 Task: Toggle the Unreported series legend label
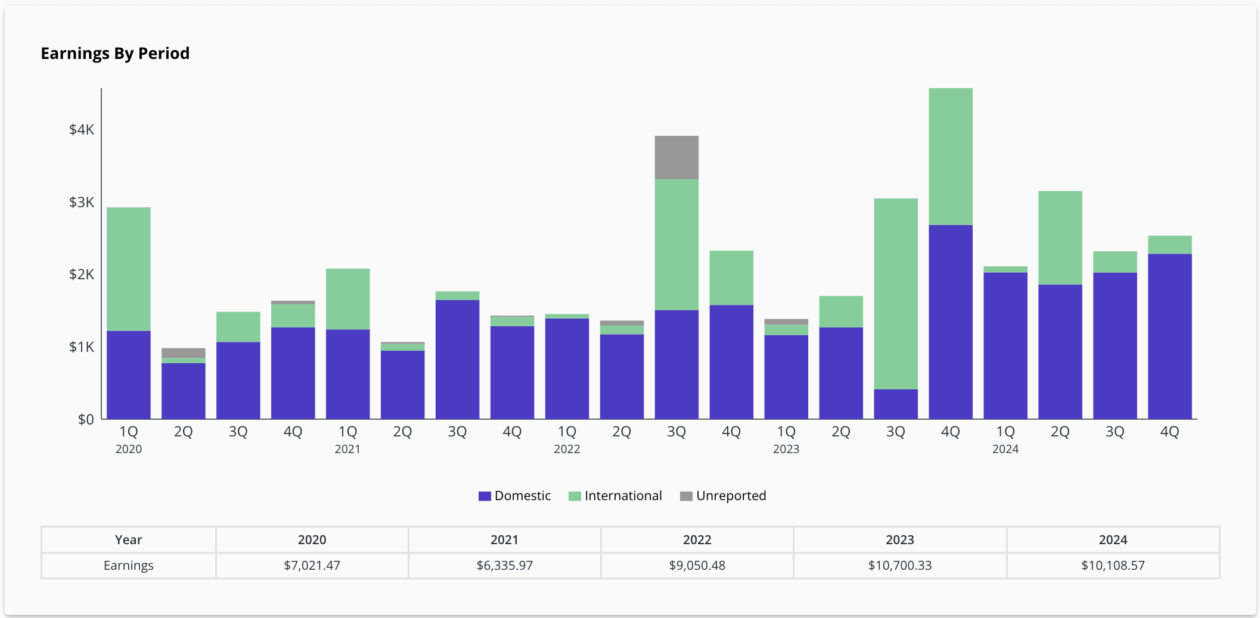[x=731, y=496]
